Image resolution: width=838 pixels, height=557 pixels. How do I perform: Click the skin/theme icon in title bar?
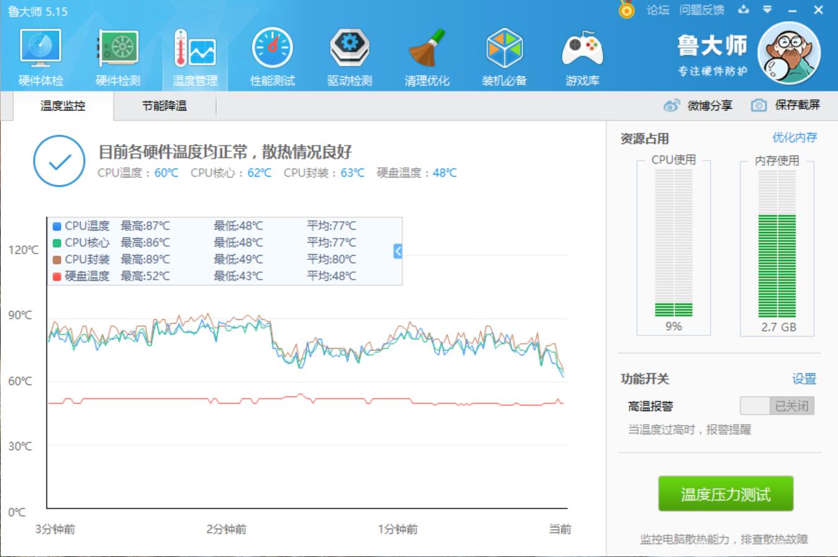point(744,10)
